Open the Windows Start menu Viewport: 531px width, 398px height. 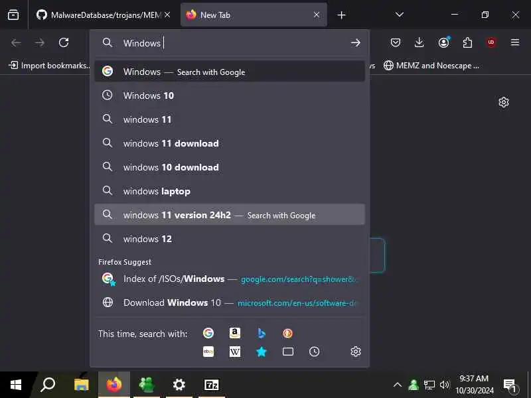tap(16, 385)
